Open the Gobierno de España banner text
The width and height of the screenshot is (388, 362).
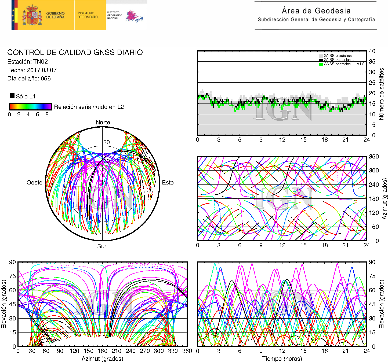click(x=55, y=15)
